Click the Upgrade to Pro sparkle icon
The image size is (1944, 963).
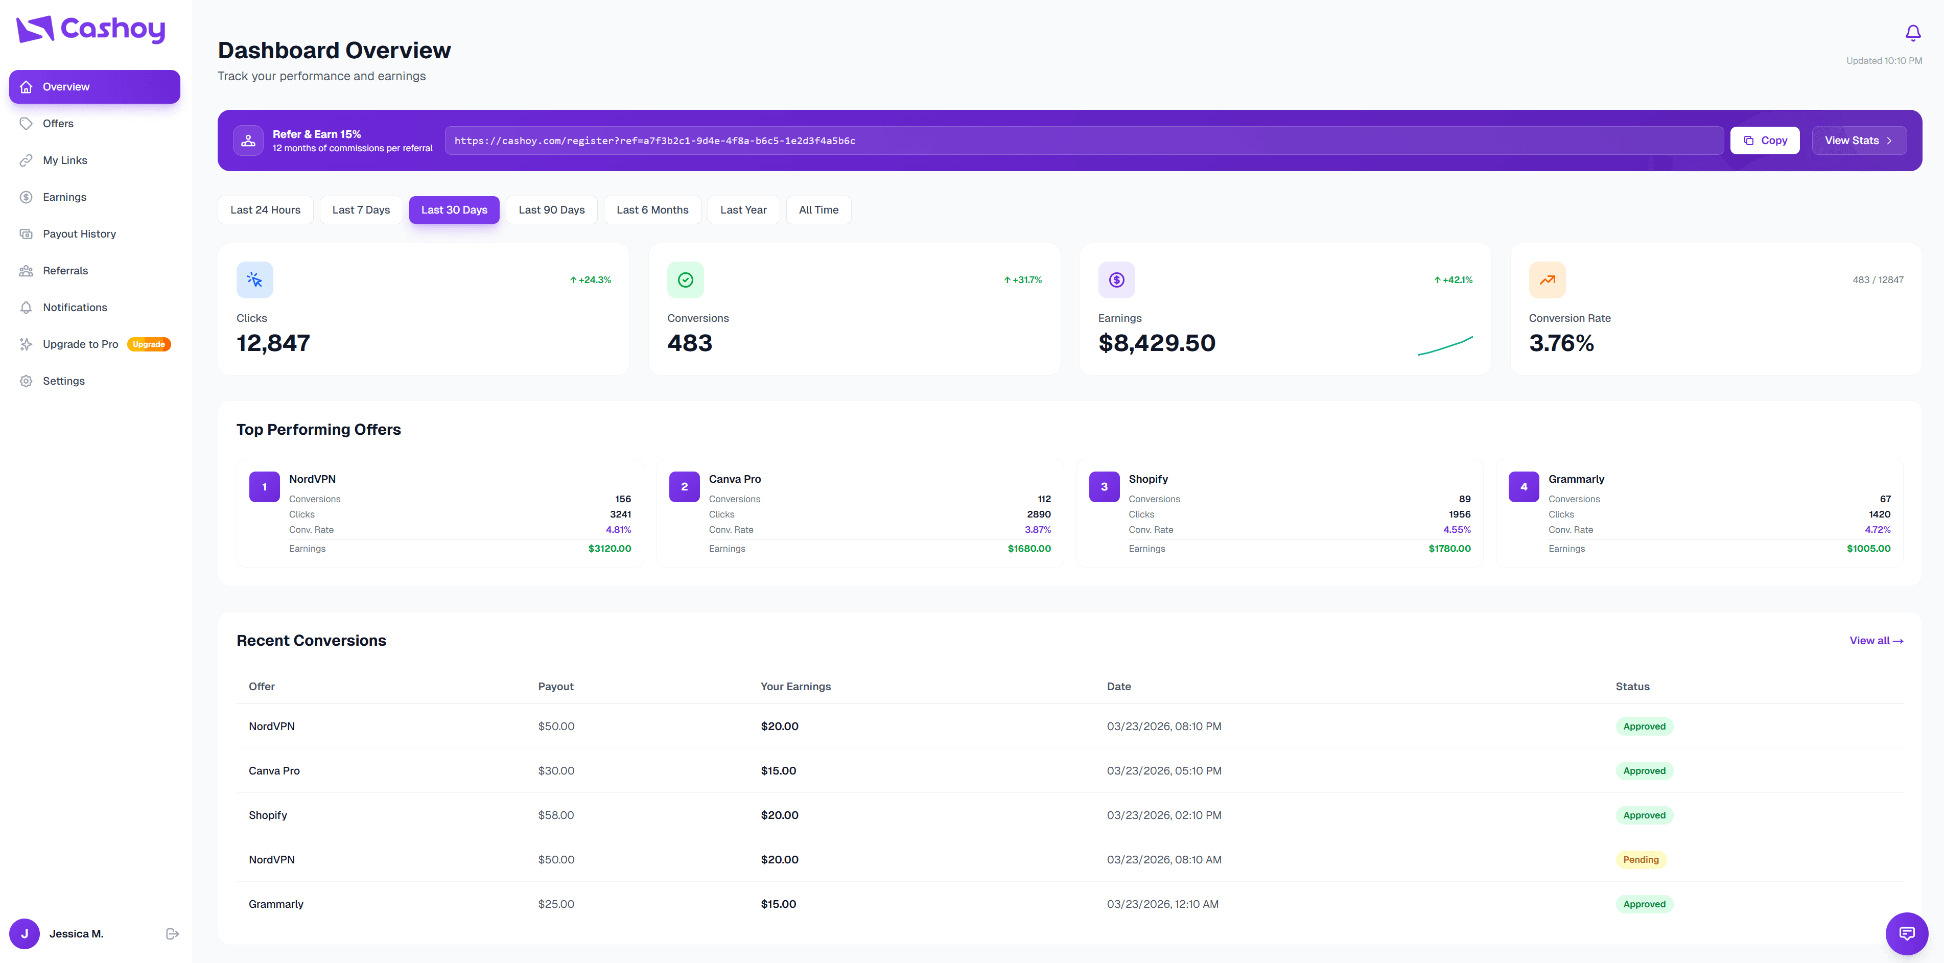tap(27, 344)
